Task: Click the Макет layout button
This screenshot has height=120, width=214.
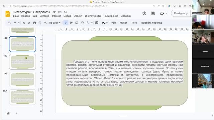Action: pyautogui.click(x=123, y=23)
